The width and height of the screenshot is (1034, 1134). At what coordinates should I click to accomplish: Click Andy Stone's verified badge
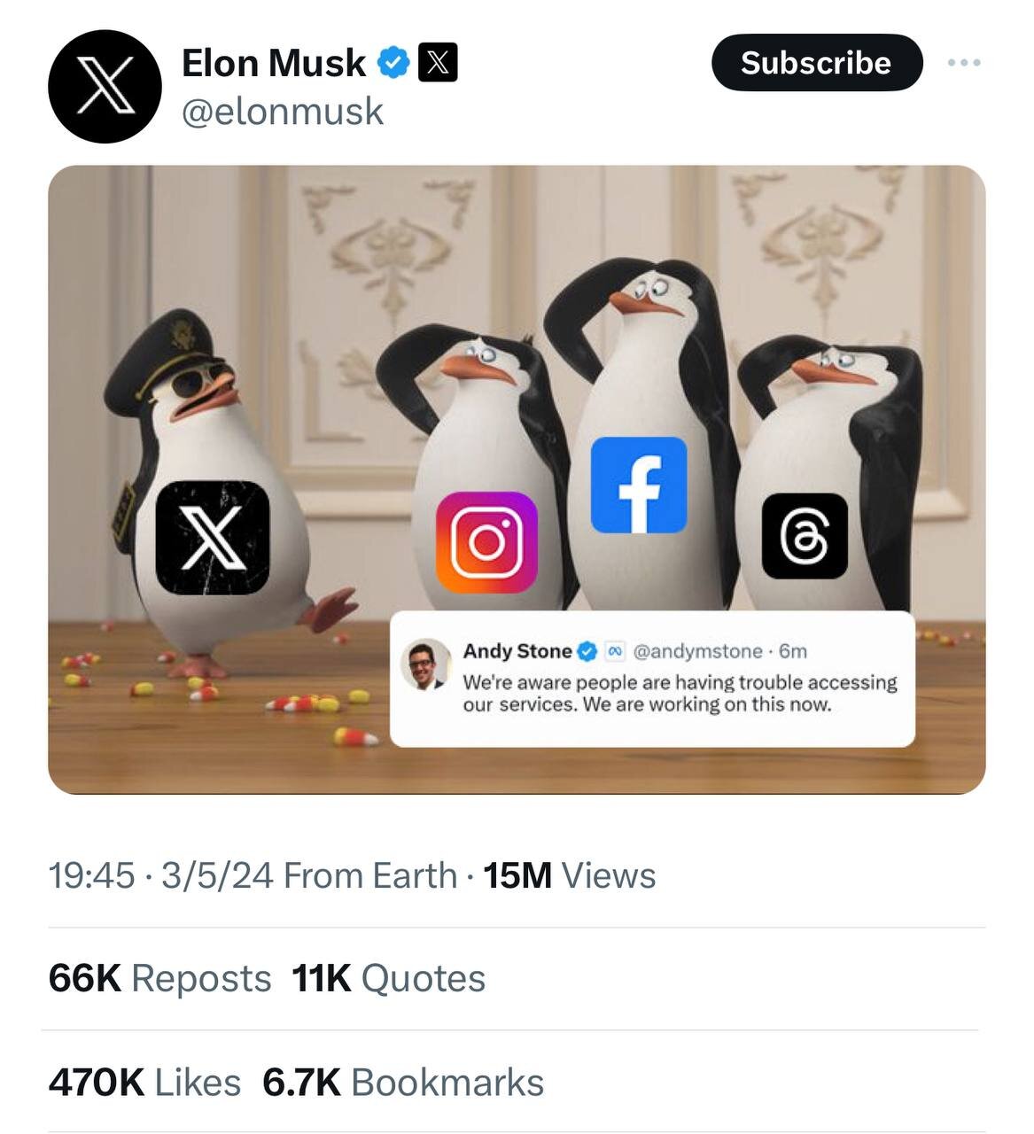[x=587, y=652]
